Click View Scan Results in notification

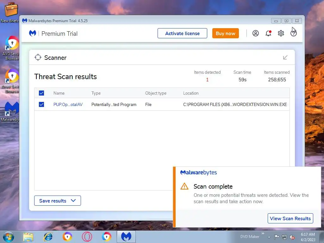[x=290, y=218]
